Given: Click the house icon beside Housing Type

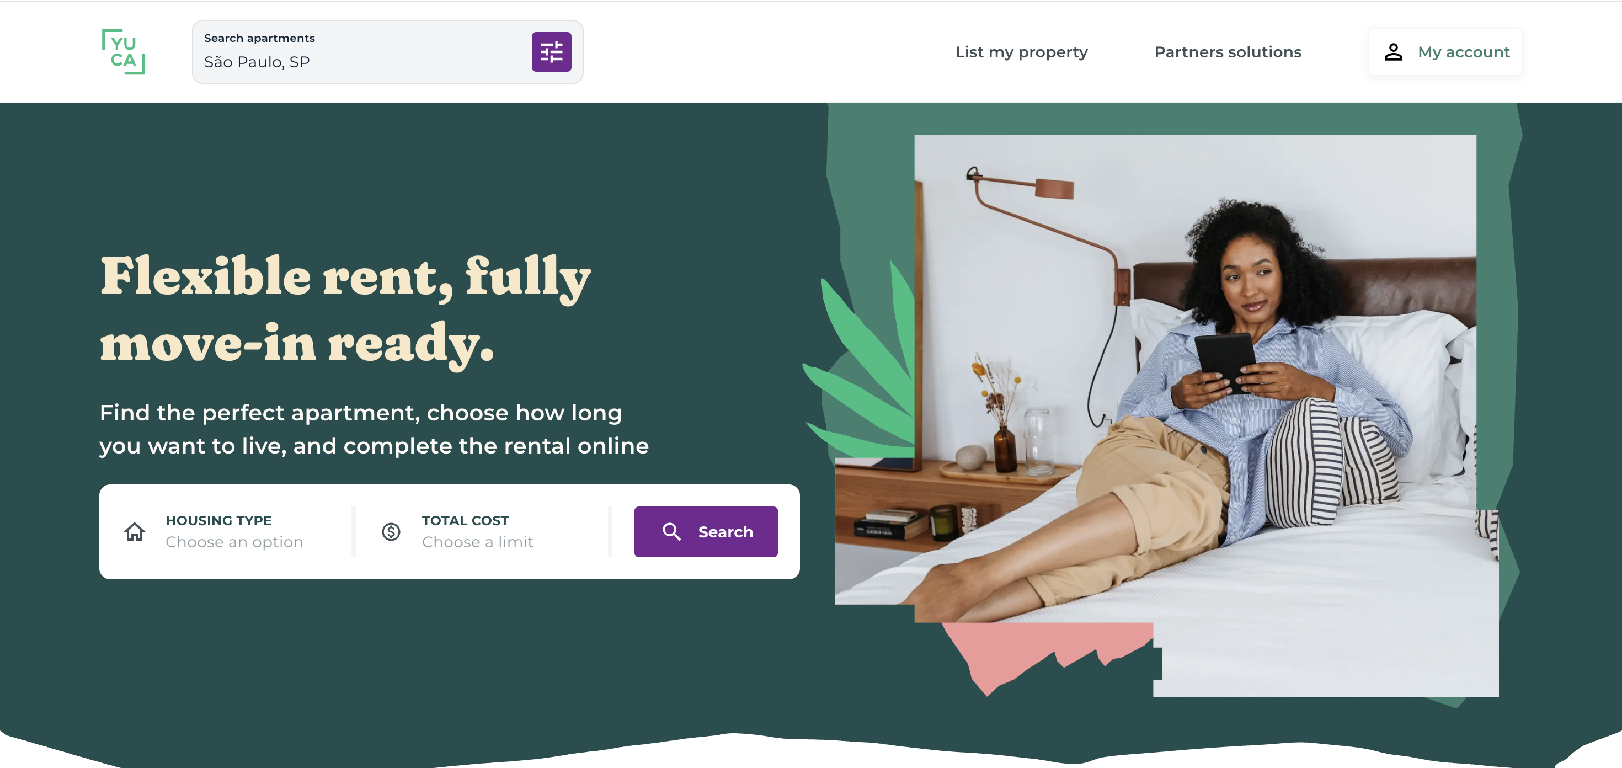Looking at the screenshot, I should [134, 531].
